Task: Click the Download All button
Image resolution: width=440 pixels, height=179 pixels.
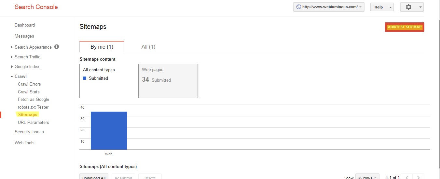Action: [x=94, y=177]
